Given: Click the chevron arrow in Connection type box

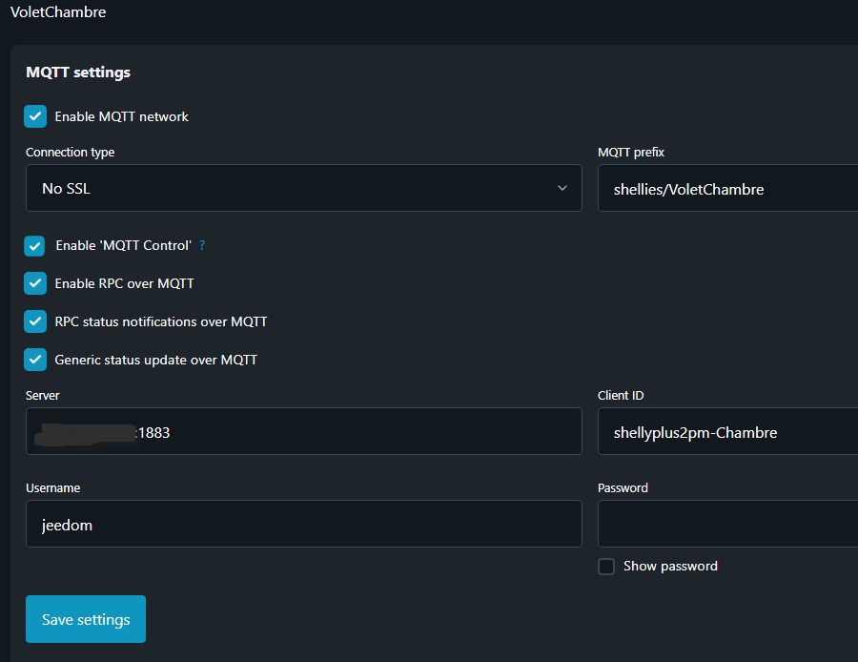Looking at the screenshot, I should [x=562, y=188].
